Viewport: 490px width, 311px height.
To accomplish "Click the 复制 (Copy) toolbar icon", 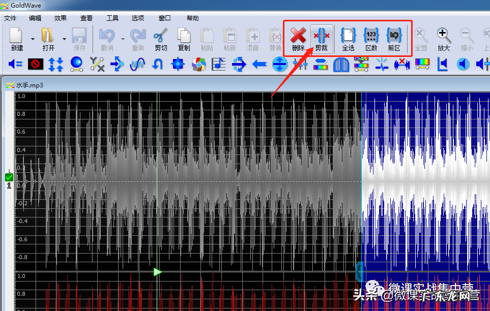I will 184,39.
